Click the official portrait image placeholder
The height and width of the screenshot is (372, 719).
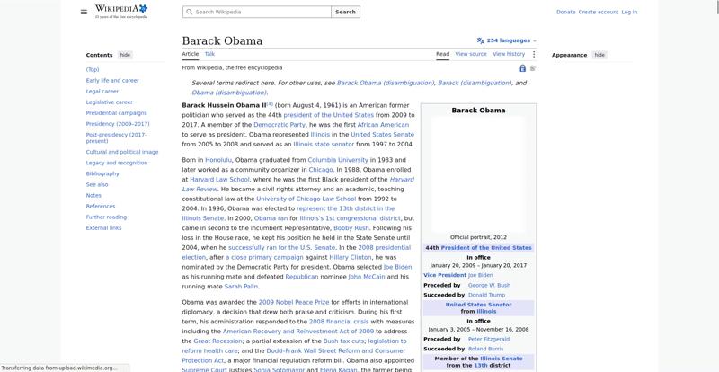pos(478,174)
